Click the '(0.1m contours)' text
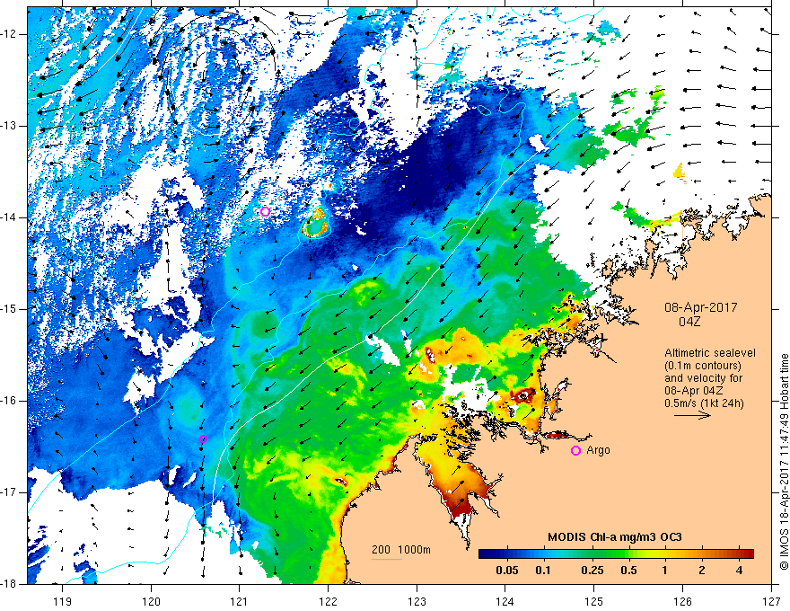Image resolution: width=790 pixels, height=611 pixels. pyautogui.click(x=703, y=366)
